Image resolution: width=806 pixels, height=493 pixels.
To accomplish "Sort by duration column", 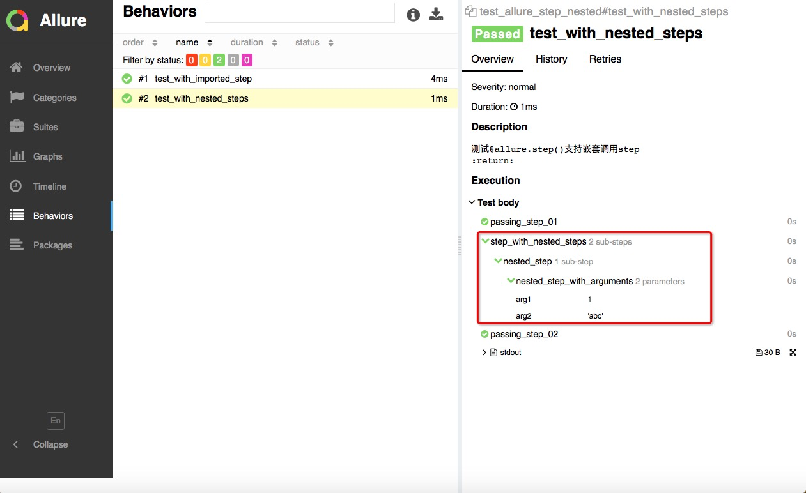I will [254, 42].
